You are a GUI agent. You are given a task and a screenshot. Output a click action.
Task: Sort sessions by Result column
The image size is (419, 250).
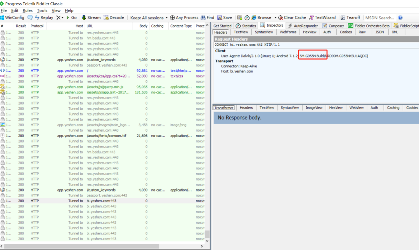coord(21,26)
